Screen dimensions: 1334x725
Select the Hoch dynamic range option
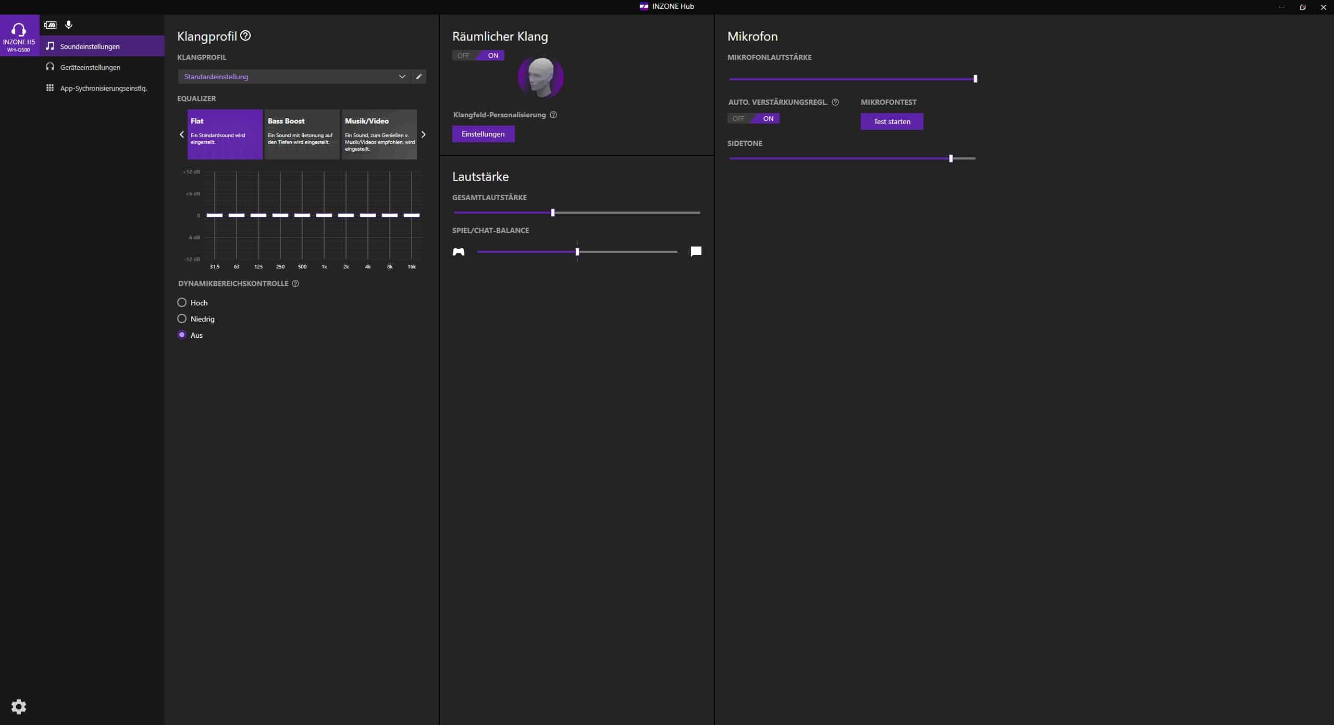point(182,302)
